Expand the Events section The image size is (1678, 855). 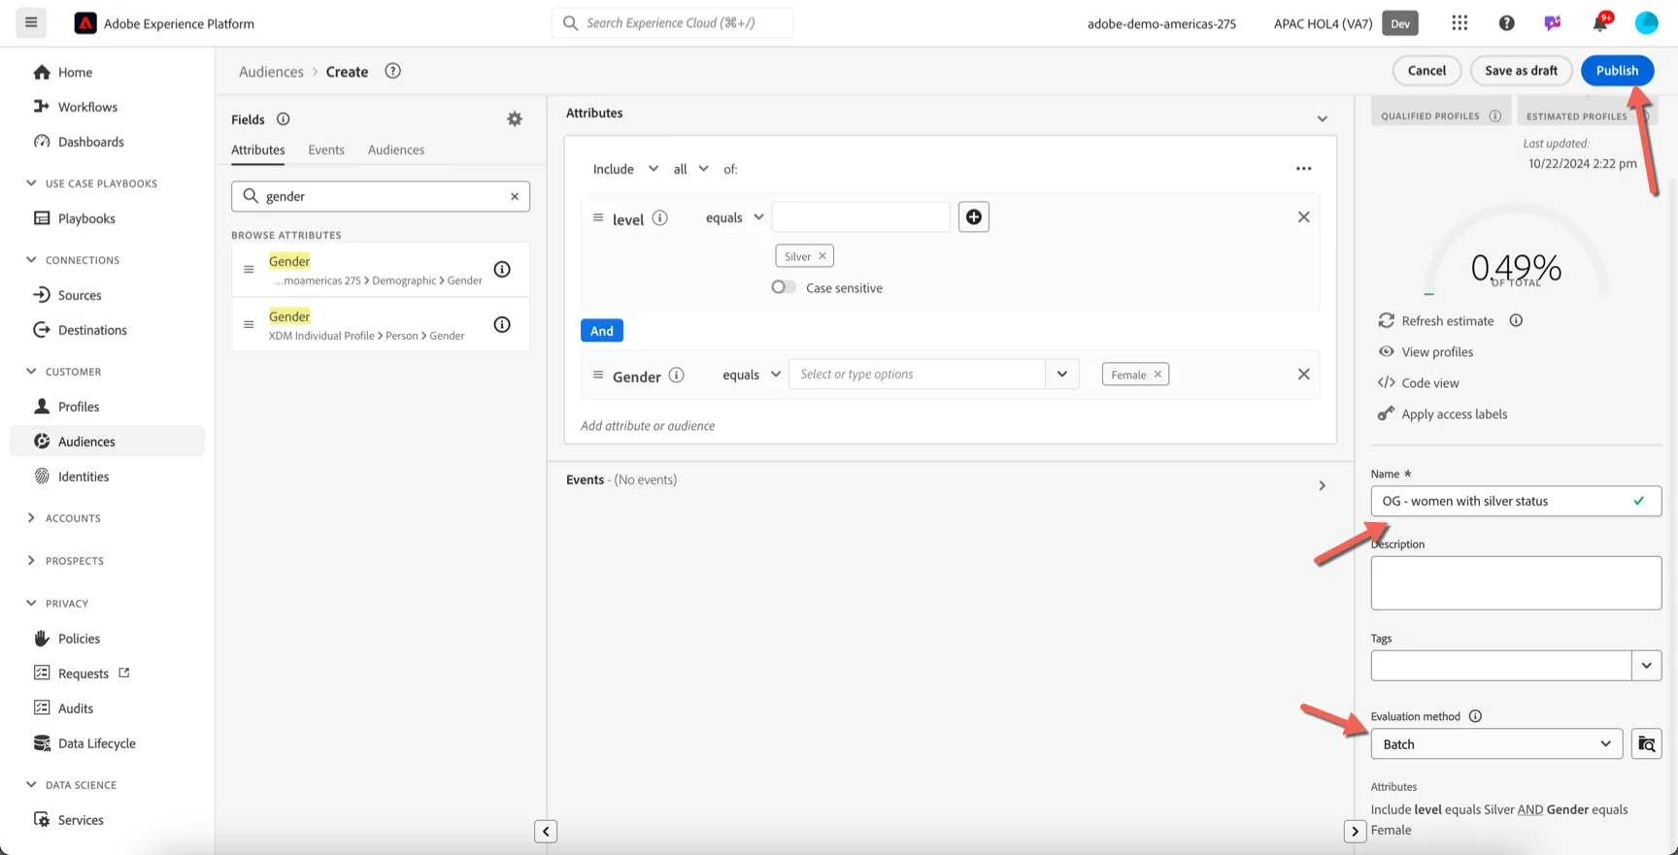[x=1322, y=485]
